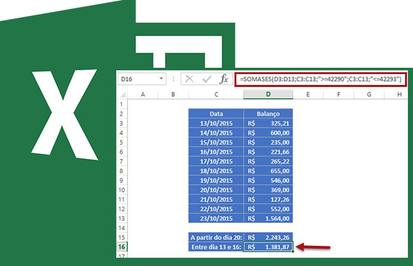Select row 1 header

point(122,104)
